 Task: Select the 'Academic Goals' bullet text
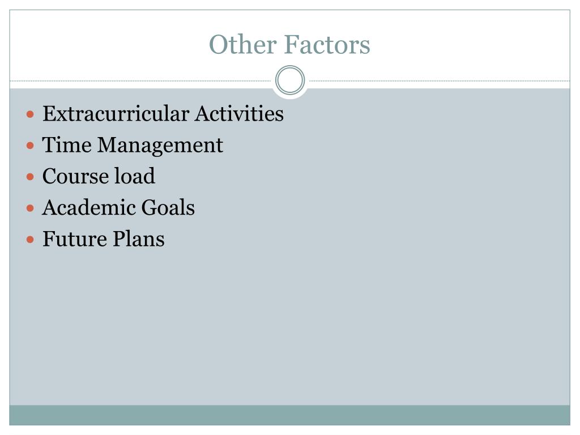(118, 207)
